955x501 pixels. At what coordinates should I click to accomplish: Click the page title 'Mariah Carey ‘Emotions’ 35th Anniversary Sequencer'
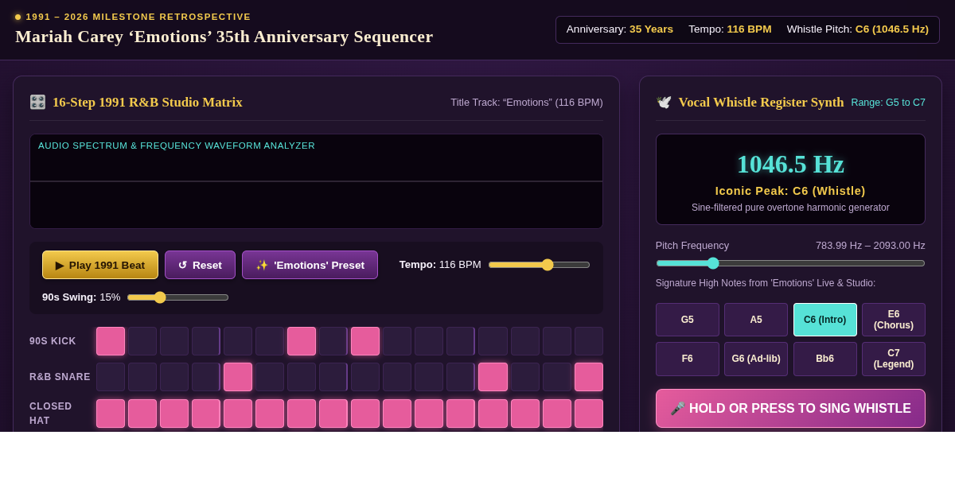tap(224, 37)
